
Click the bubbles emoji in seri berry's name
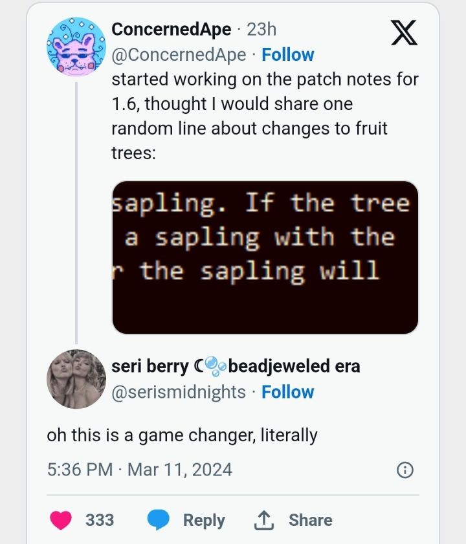pos(213,367)
